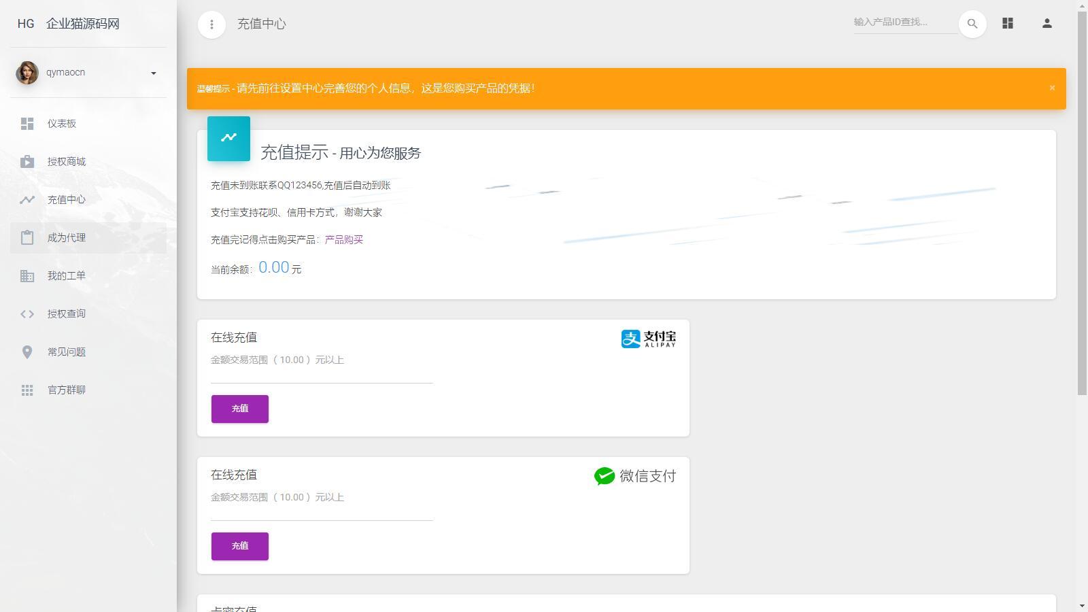Click the 授权查询 code brackets icon
1088x612 pixels.
tap(27, 314)
